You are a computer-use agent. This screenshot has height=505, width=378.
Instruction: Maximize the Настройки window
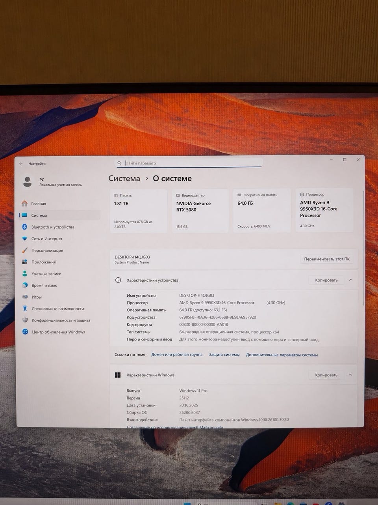tap(345, 160)
